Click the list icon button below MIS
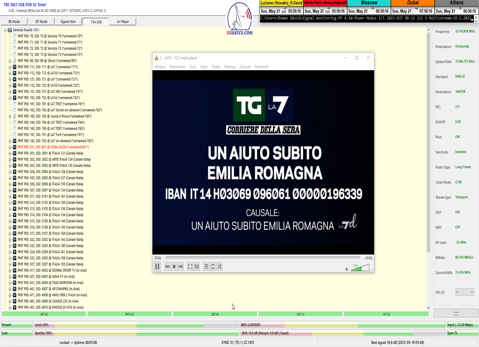 tap(456, 313)
